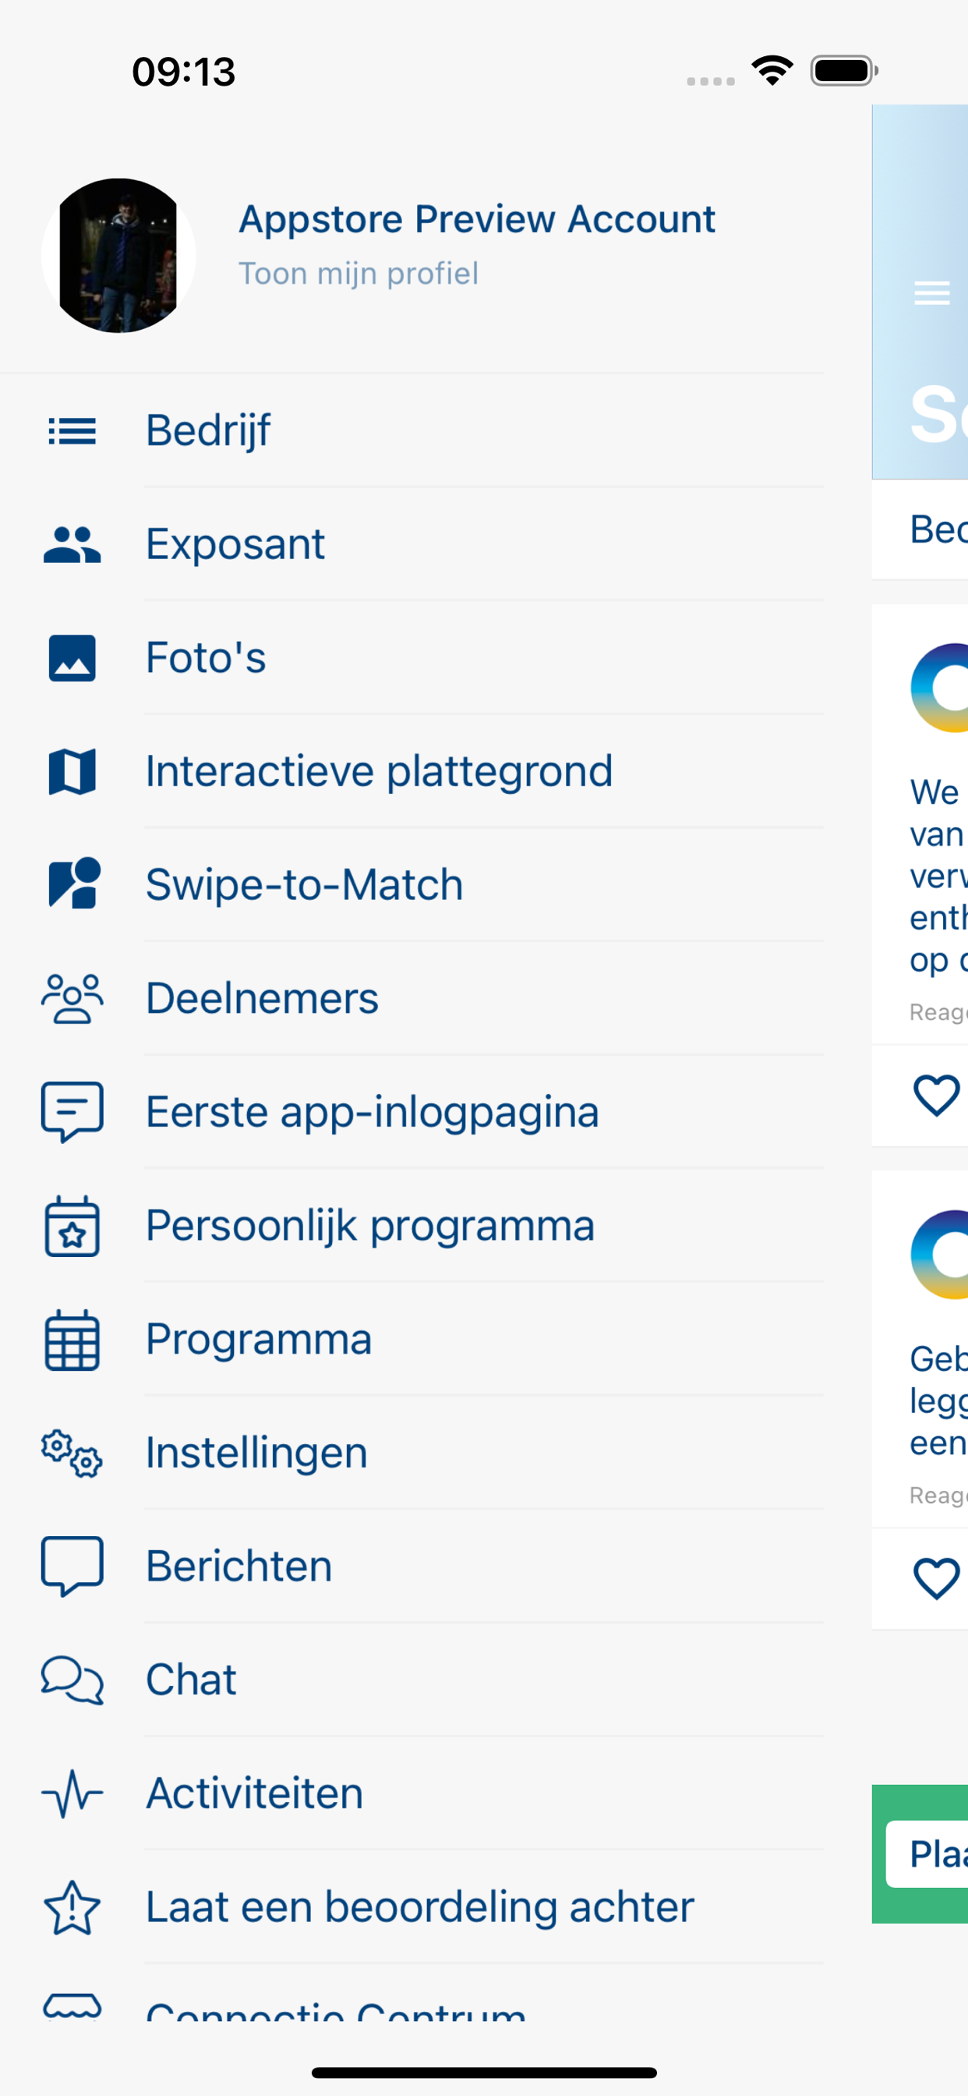
Task: Like the second post with heart icon
Action: [936, 1578]
